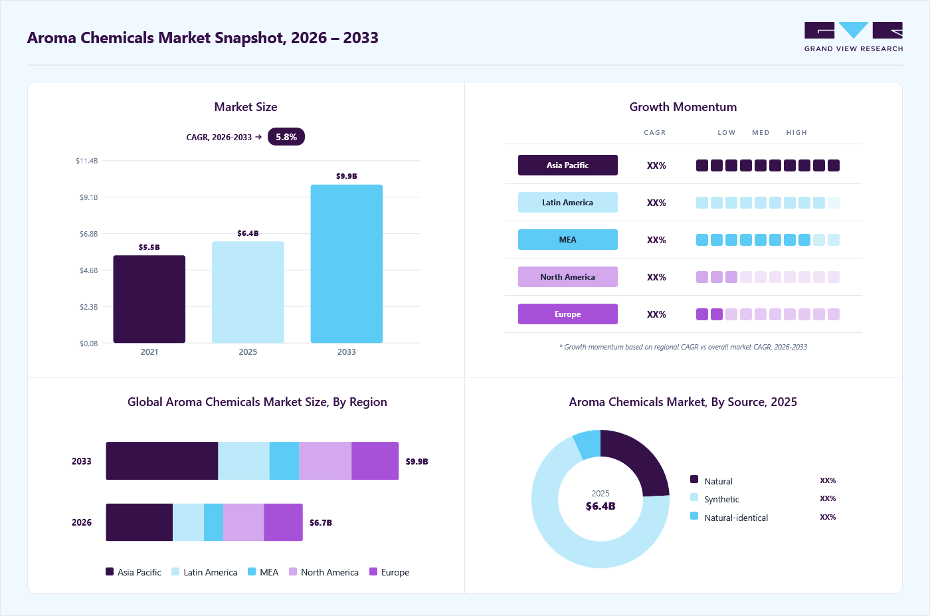The image size is (930, 616).
Task: Select the North America region label
Action: [568, 276]
